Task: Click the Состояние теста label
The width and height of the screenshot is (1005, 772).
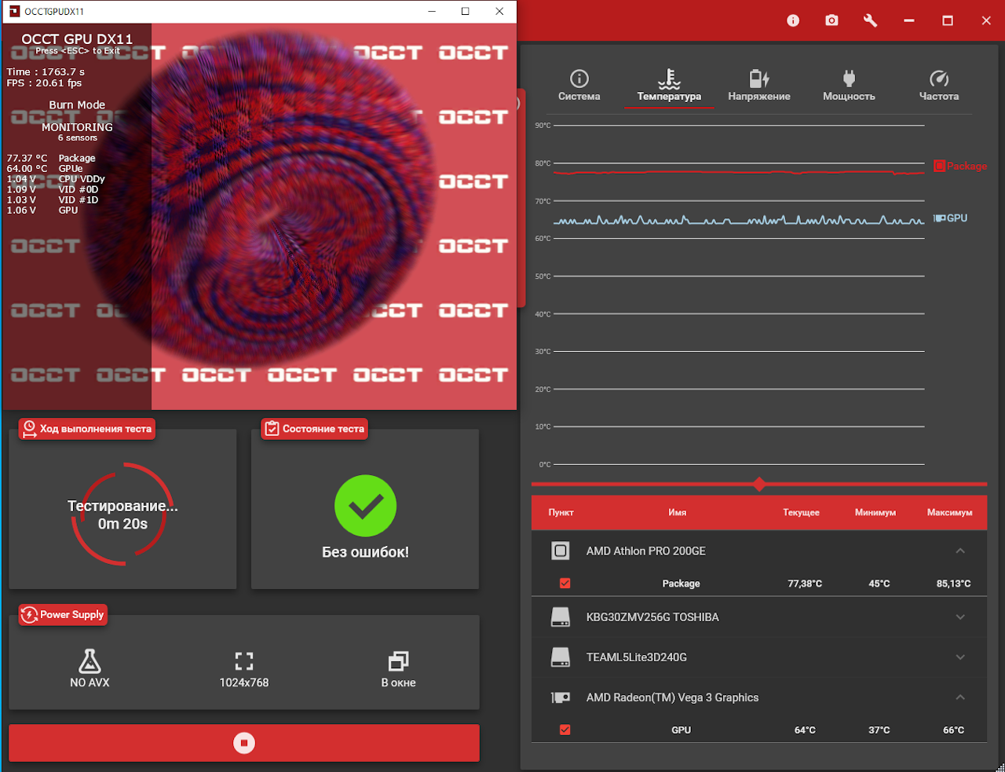Action: click(x=315, y=429)
